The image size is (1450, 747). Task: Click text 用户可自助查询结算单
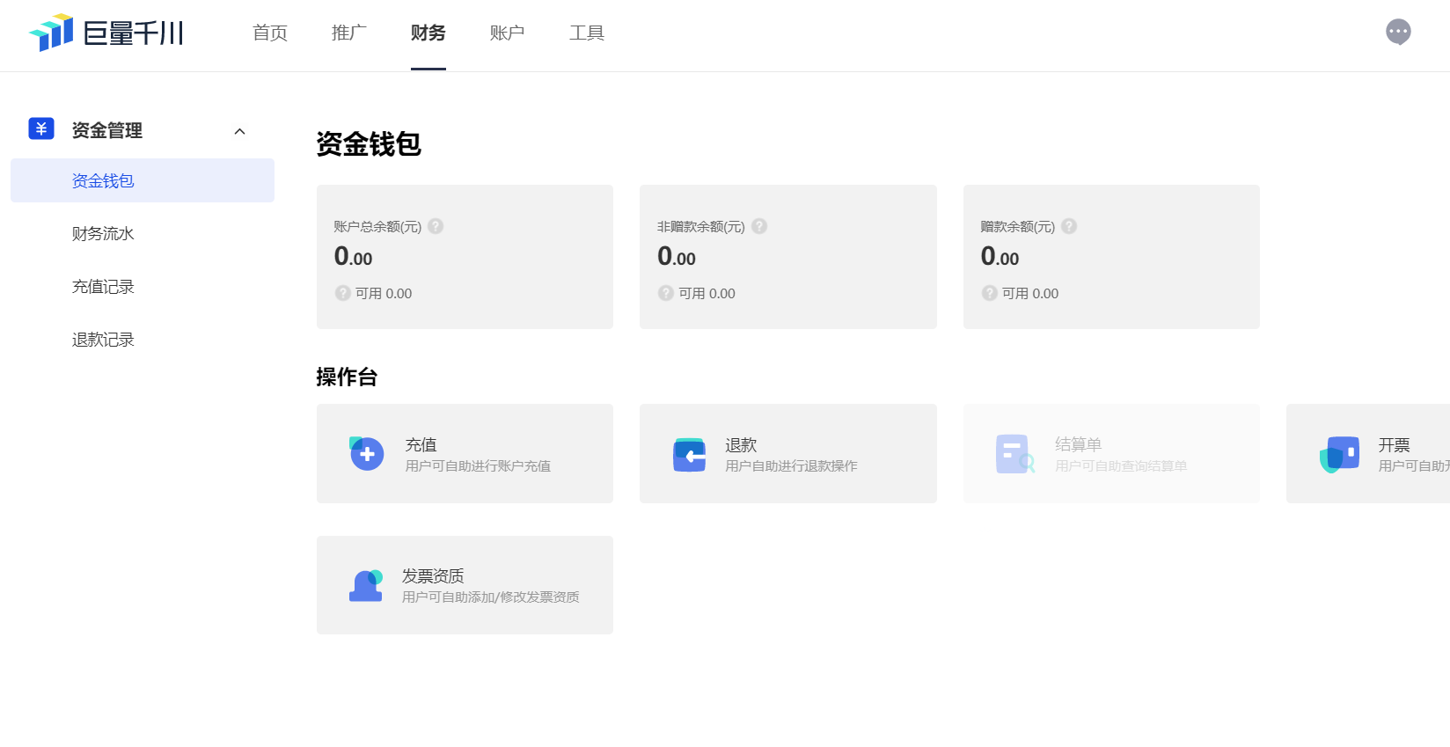(1121, 465)
